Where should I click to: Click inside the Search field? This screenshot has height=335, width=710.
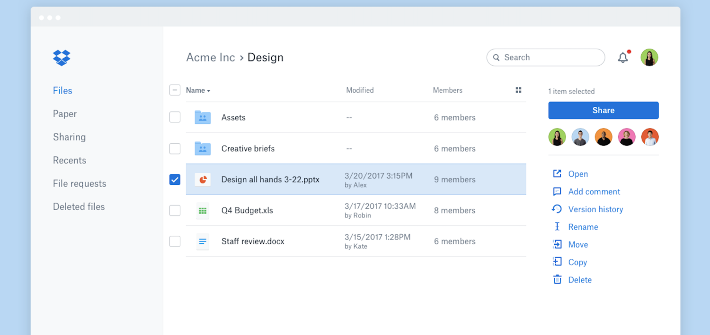tap(549, 58)
